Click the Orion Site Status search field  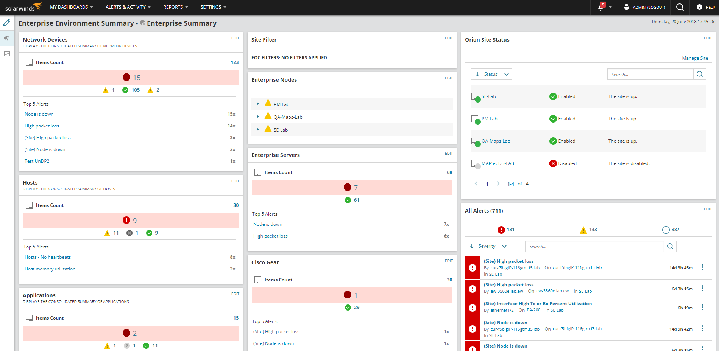click(650, 74)
